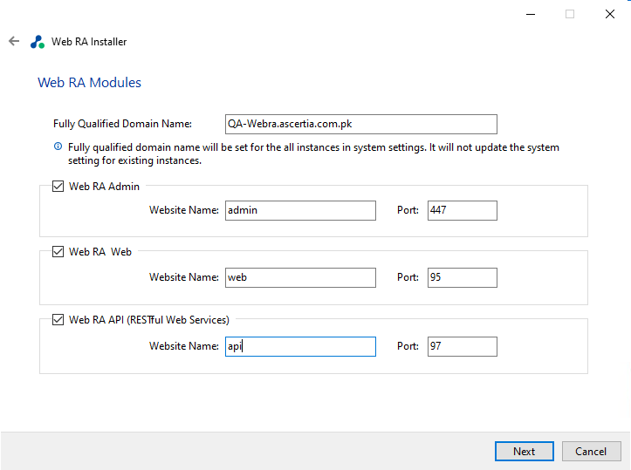
Task: Click the Port field showing 447
Action: (462, 210)
